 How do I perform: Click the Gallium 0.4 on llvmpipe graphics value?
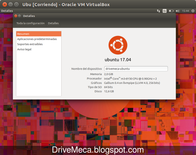click(132, 83)
